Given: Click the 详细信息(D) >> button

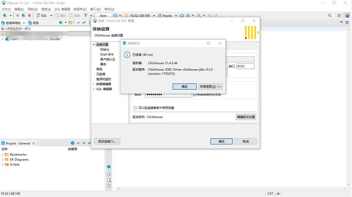Looking at the screenshot, I should 210,86.
